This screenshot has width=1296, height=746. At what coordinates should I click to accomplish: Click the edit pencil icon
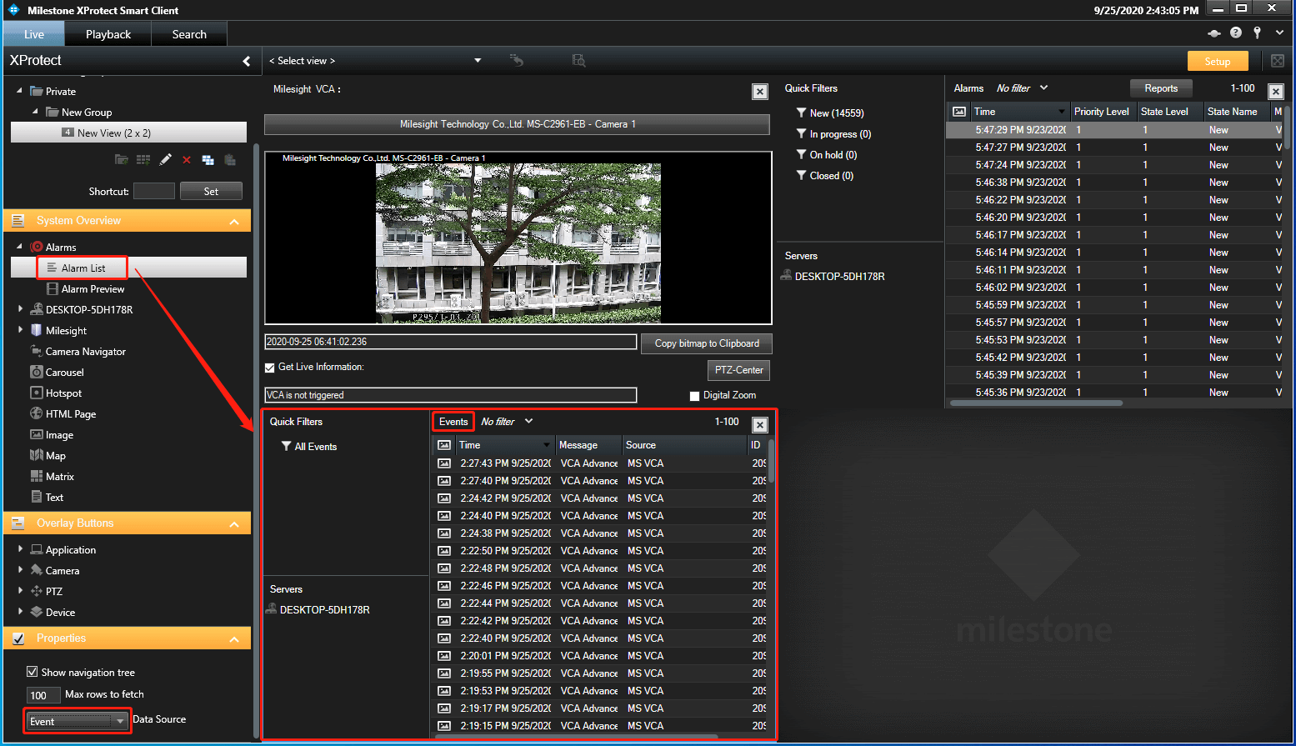[x=165, y=159]
